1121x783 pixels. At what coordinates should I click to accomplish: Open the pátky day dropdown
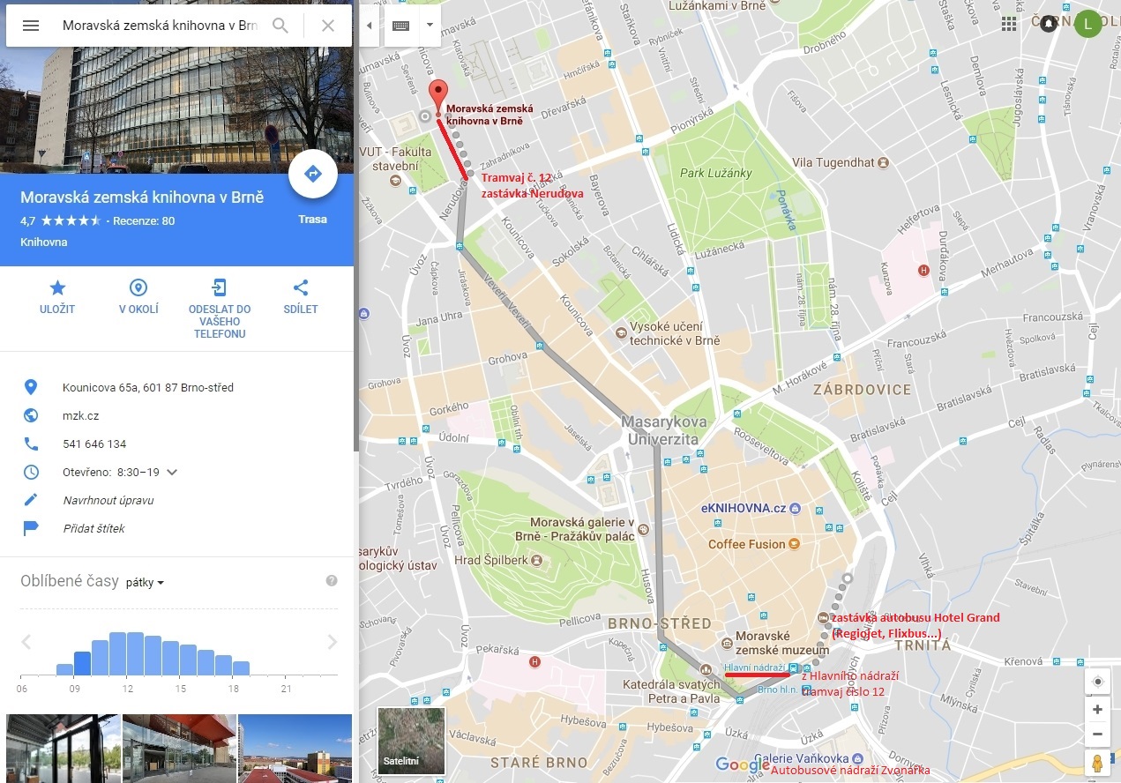(x=146, y=582)
